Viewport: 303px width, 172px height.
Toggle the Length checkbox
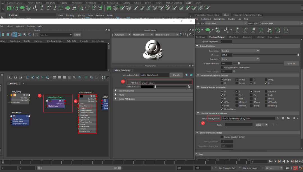[x=222, y=80]
